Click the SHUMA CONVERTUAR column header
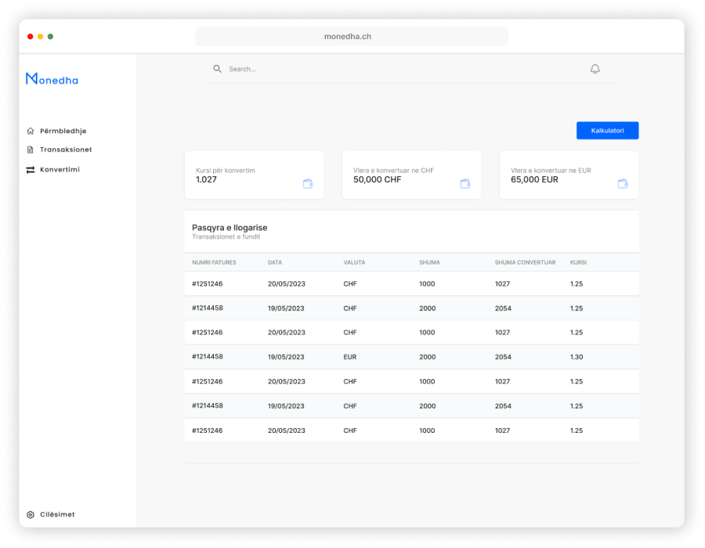 coord(525,262)
